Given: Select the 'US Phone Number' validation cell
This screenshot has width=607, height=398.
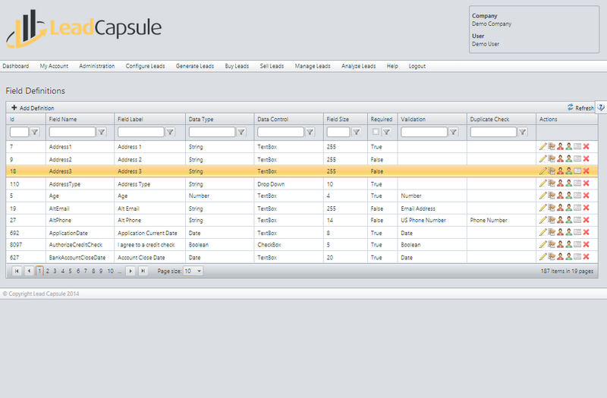Looking at the screenshot, I should pyautogui.click(x=423, y=220).
